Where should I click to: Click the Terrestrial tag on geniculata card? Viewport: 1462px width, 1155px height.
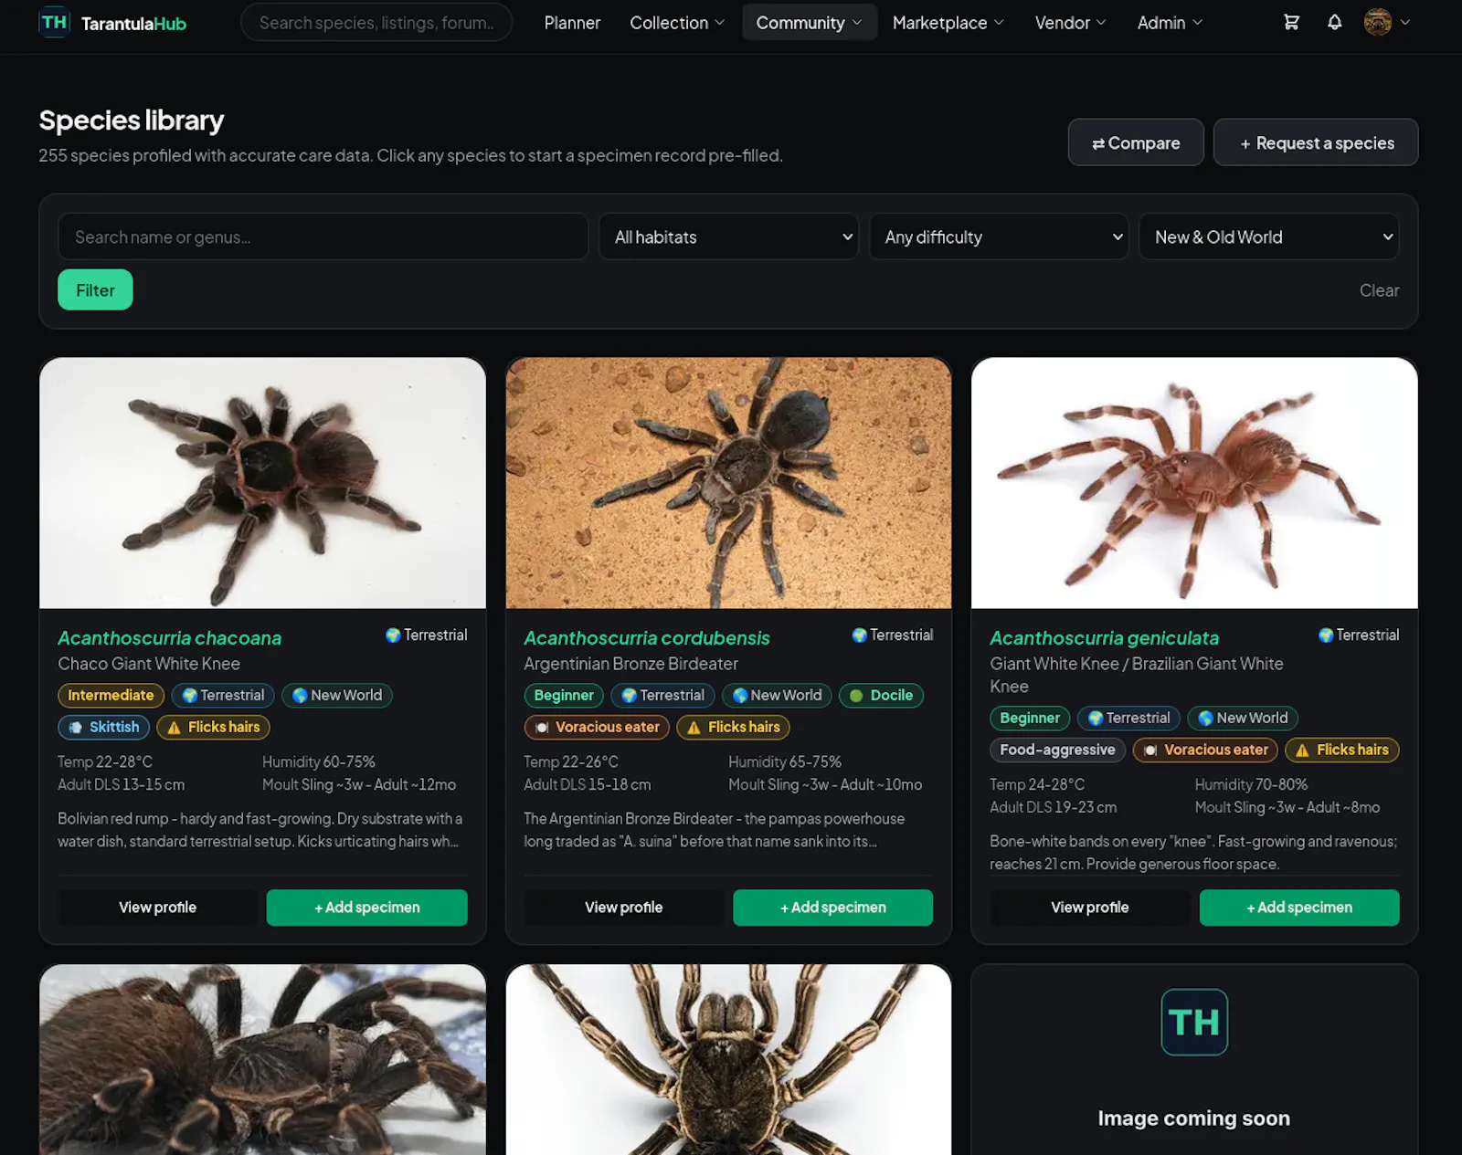pos(1128,718)
